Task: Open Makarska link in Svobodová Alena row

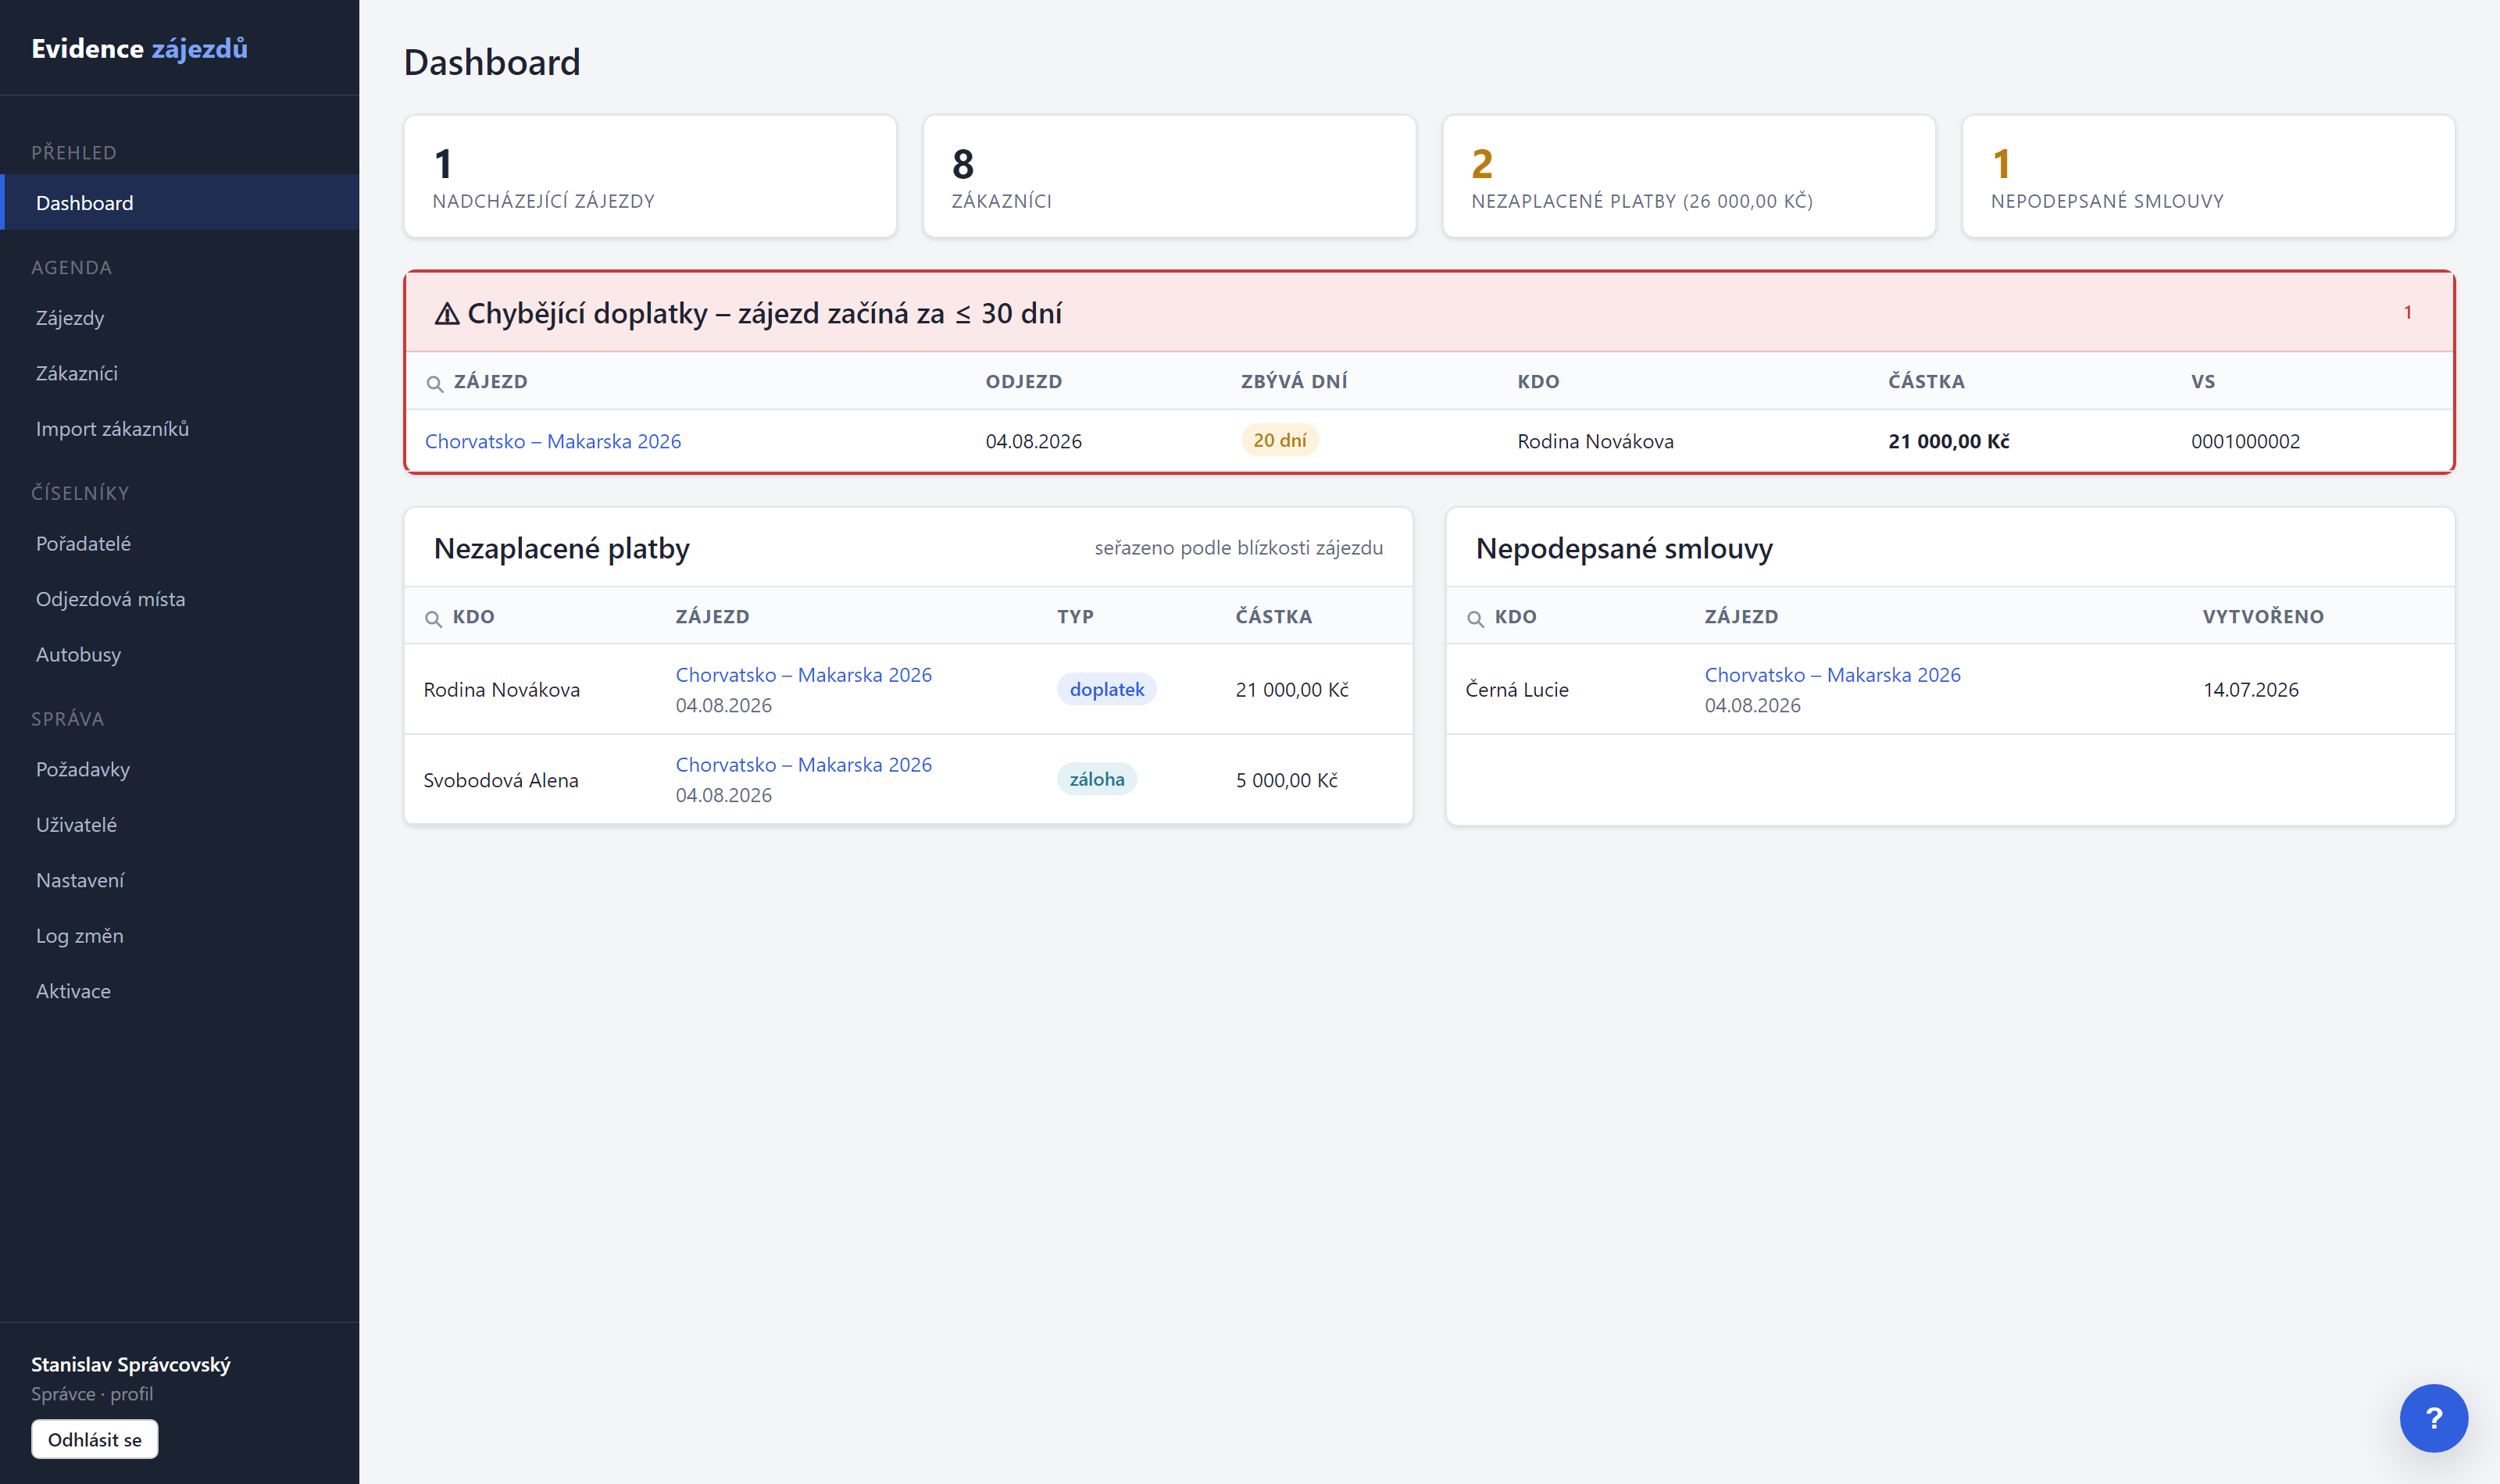Action: click(804, 765)
